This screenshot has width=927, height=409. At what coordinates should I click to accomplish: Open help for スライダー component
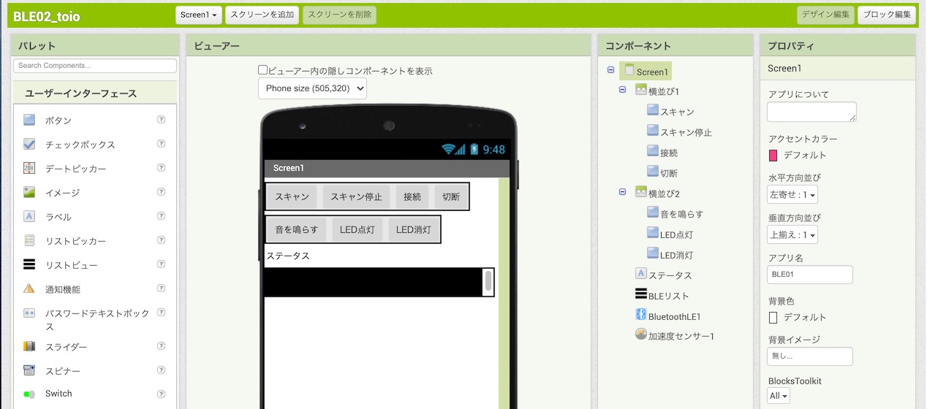point(162,346)
